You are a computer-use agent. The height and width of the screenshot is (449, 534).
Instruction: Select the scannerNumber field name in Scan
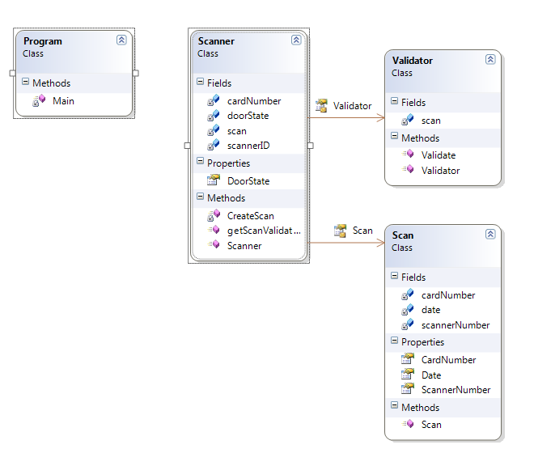click(x=456, y=325)
